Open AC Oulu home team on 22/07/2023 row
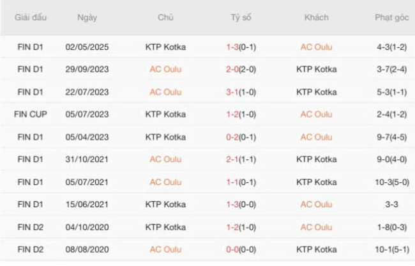 coord(165,91)
